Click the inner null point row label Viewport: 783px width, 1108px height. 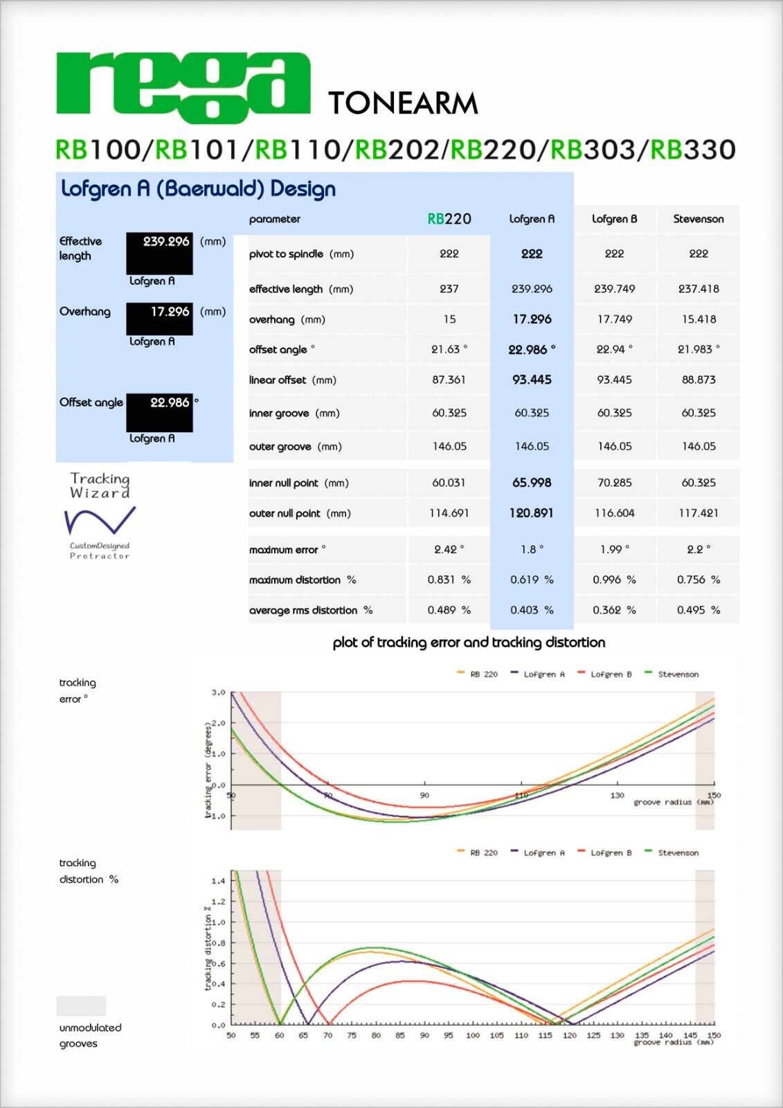point(299,483)
